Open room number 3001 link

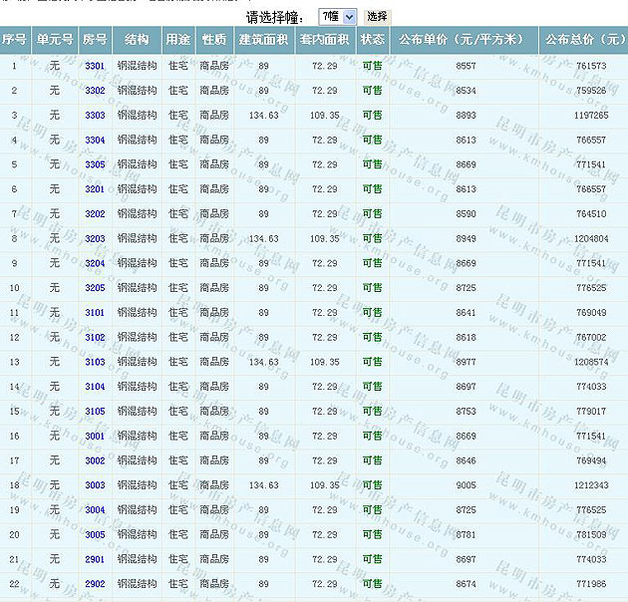pos(95,437)
